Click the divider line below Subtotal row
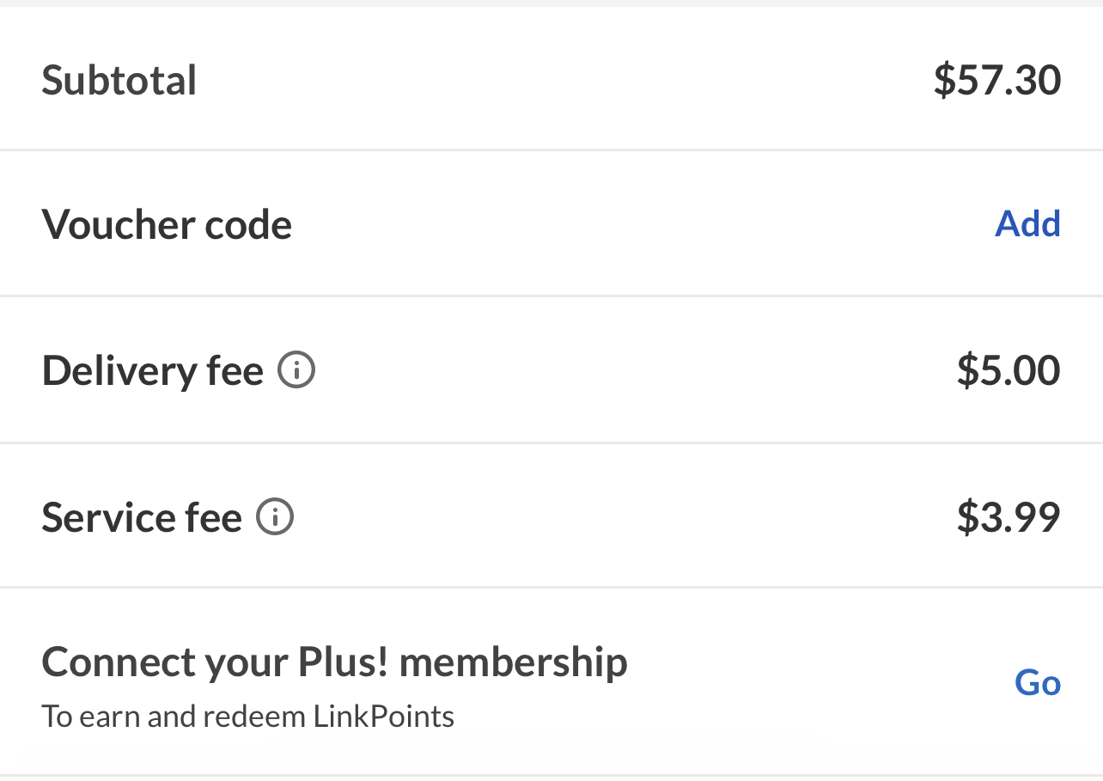 pyautogui.click(x=551, y=150)
